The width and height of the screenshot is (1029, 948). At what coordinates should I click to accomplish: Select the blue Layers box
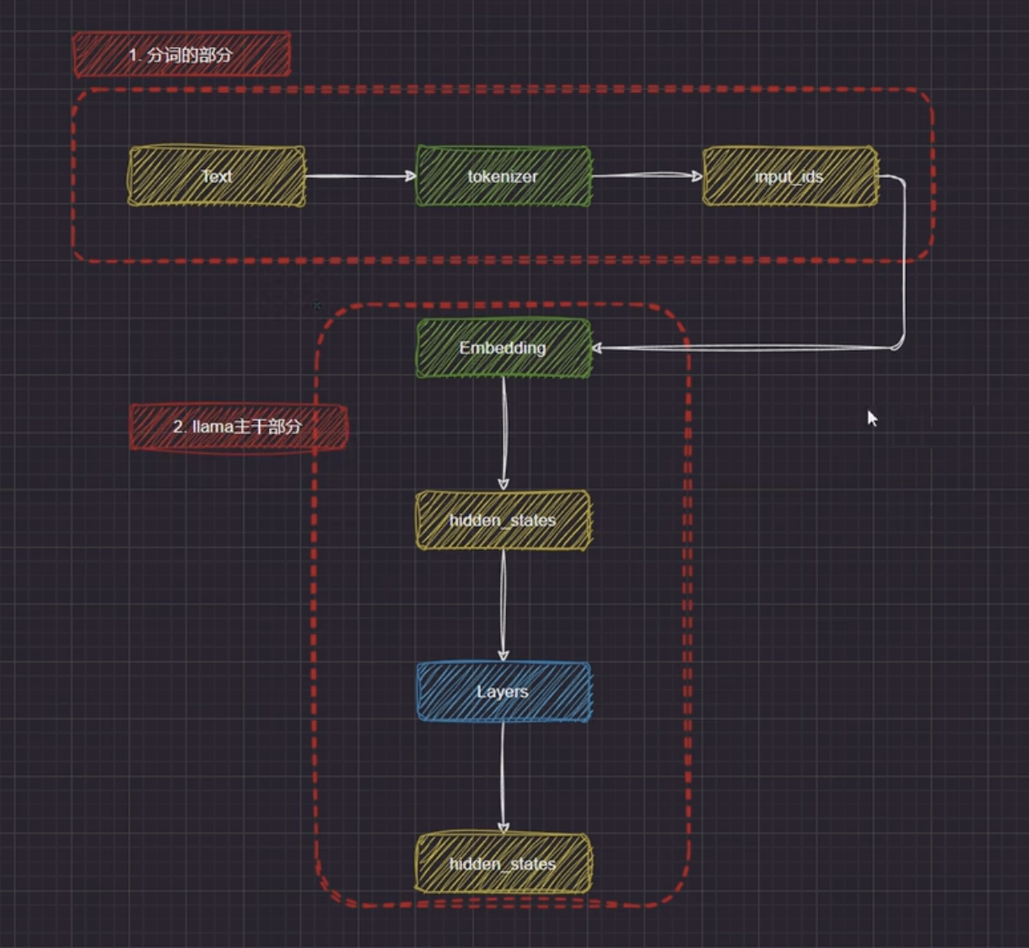coord(504,692)
